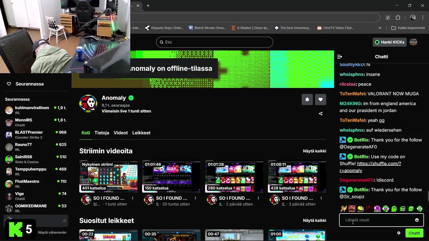
Task: Insert the pink DJ character emote
Action: coord(377,209)
